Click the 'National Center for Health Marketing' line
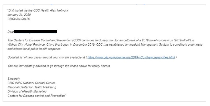The height and width of the screenshot is (106, 210). pyautogui.click(x=32, y=87)
